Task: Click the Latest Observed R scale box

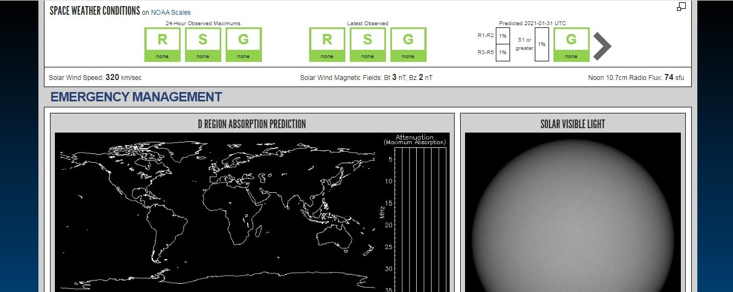Action: coord(327,44)
